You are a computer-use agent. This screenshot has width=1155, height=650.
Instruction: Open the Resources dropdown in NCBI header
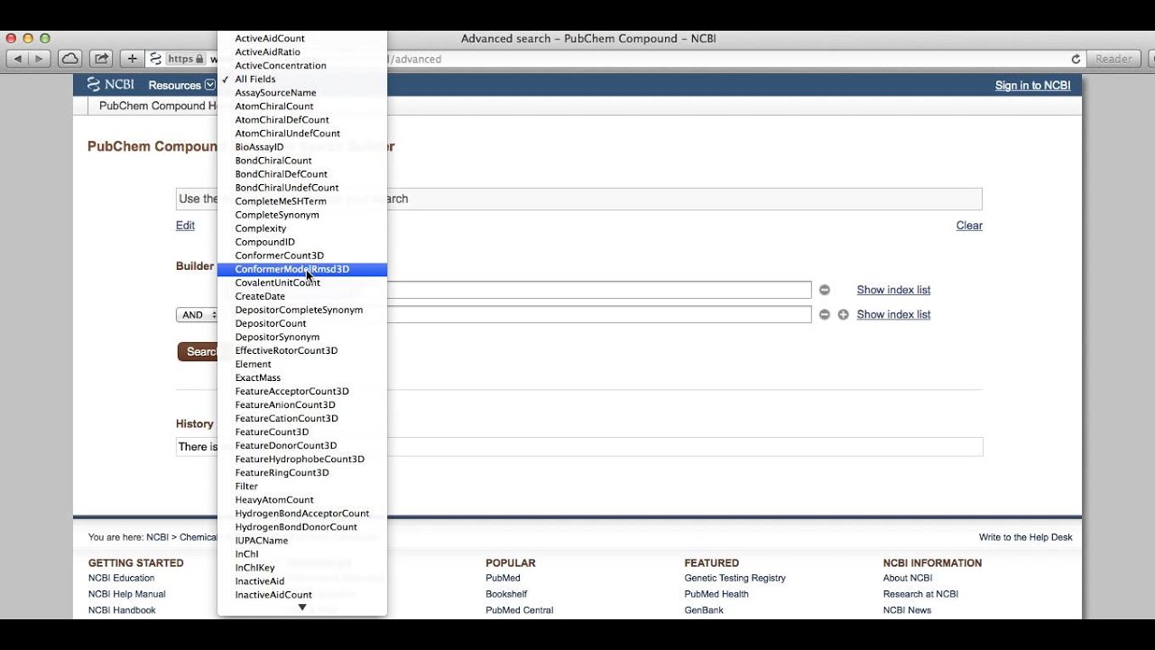181,85
